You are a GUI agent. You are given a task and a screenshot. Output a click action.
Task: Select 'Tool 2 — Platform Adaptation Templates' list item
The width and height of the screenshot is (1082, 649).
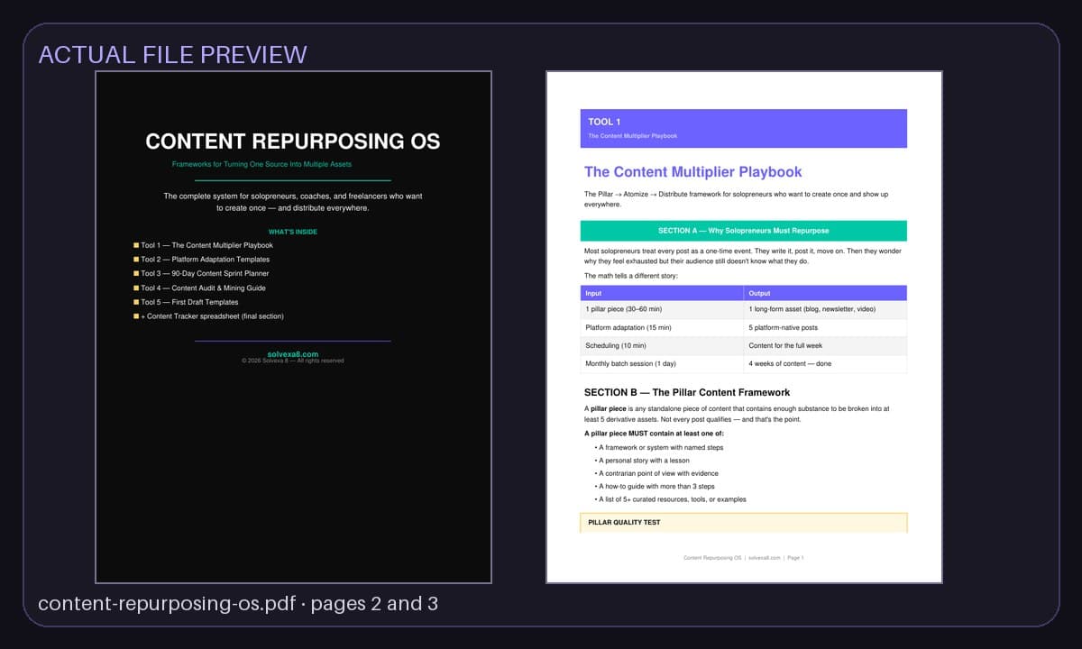coord(201,260)
